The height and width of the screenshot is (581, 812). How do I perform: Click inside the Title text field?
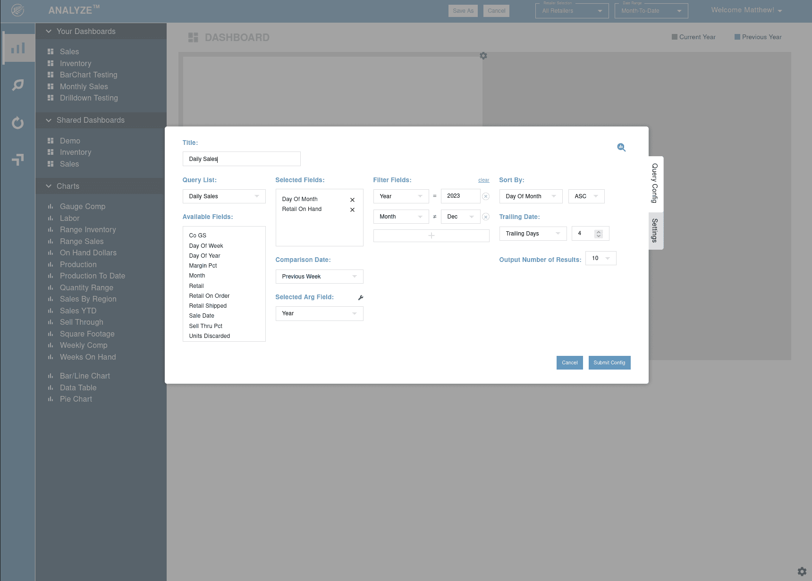pos(241,159)
